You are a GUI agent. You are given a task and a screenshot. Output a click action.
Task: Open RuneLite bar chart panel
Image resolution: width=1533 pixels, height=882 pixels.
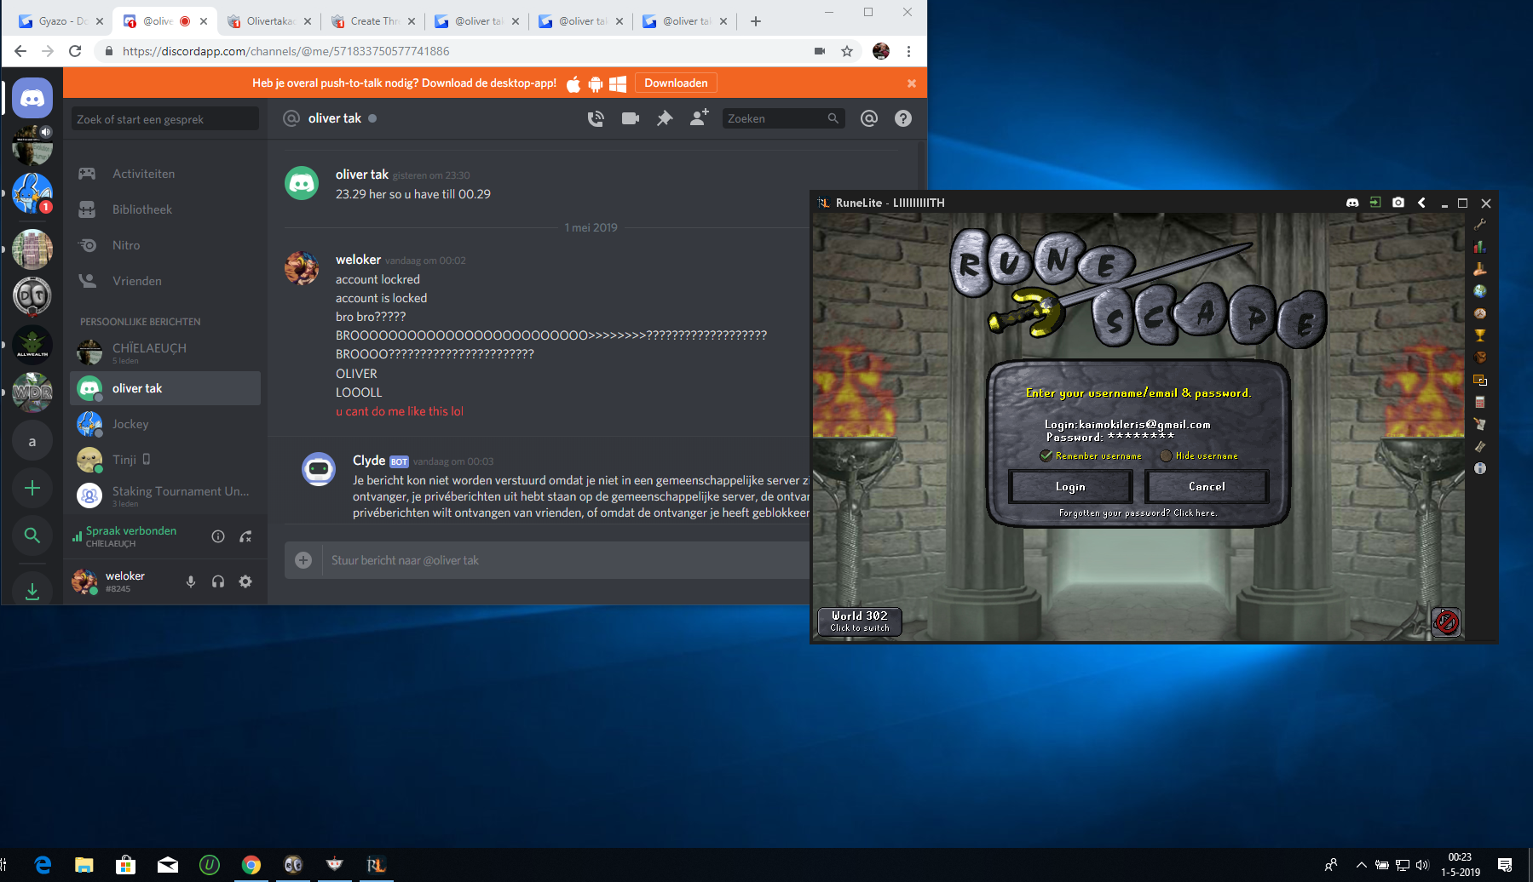pos(1480,247)
